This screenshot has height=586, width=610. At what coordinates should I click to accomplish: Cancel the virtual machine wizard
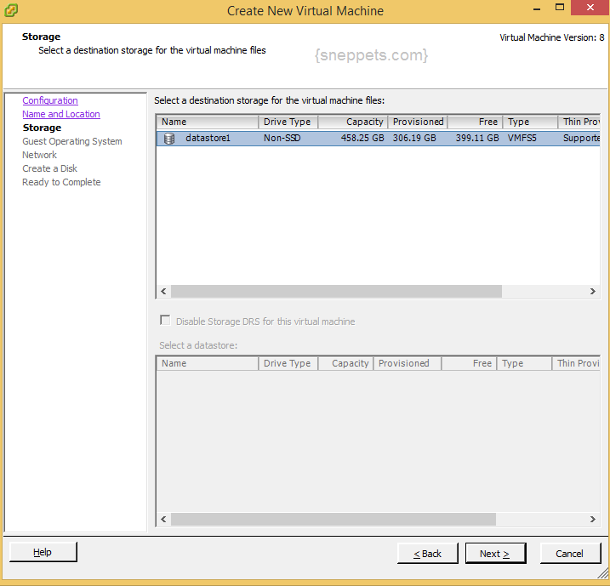pyautogui.click(x=570, y=554)
